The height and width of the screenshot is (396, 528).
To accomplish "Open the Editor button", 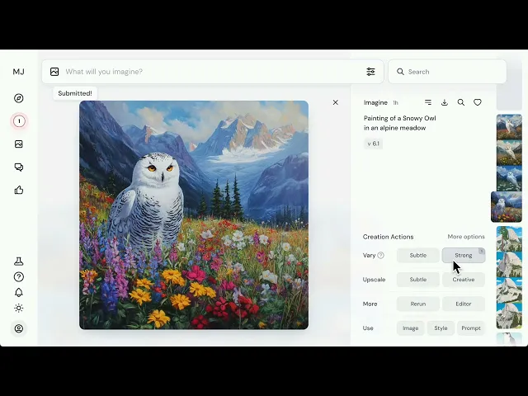I will point(464,304).
